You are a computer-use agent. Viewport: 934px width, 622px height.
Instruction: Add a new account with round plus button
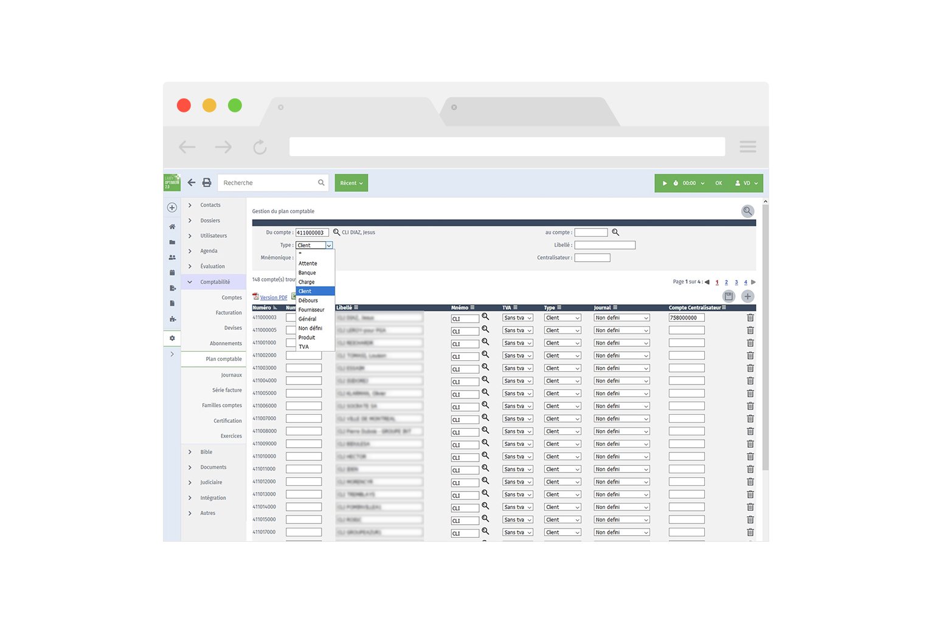pyautogui.click(x=748, y=296)
